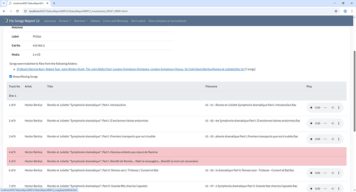The image size is (356, 192).
Task: Open three-dot menu on track 1 player
Action: click(x=339, y=108)
